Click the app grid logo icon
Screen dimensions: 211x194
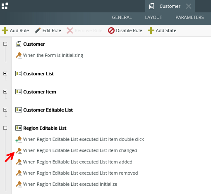click(x=5, y=6)
